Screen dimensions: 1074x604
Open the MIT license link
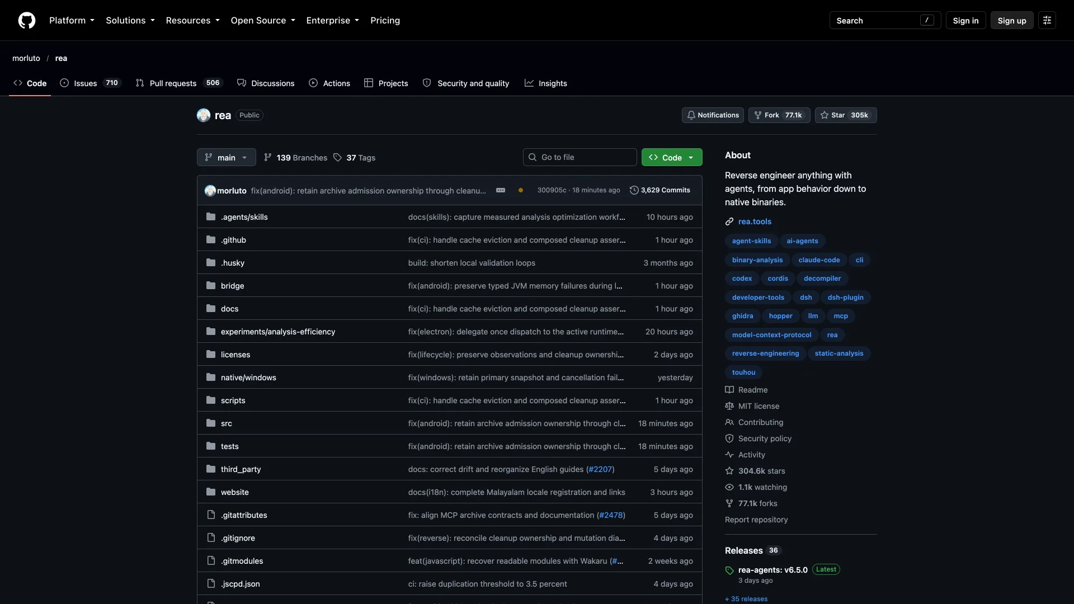point(752,406)
